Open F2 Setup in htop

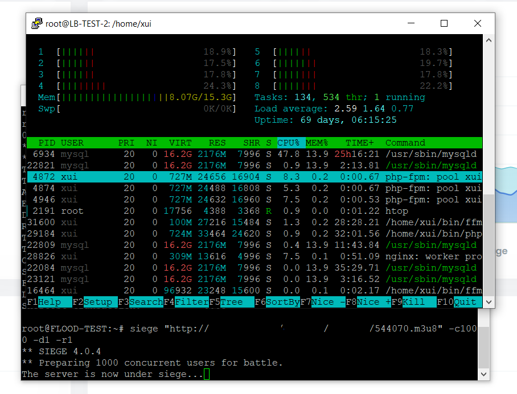pos(95,302)
